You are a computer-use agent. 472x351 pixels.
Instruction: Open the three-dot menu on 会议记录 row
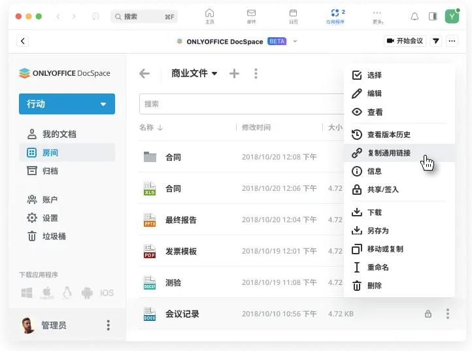click(448, 314)
